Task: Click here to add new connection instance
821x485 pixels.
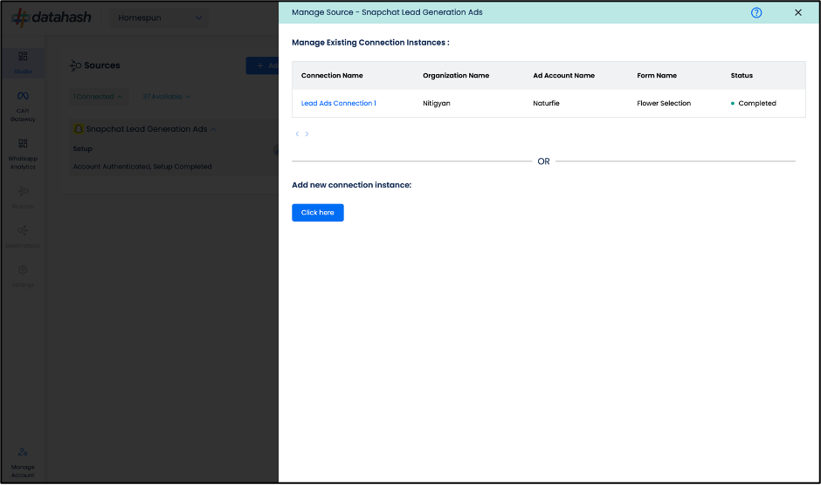Action: pyautogui.click(x=318, y=213)
